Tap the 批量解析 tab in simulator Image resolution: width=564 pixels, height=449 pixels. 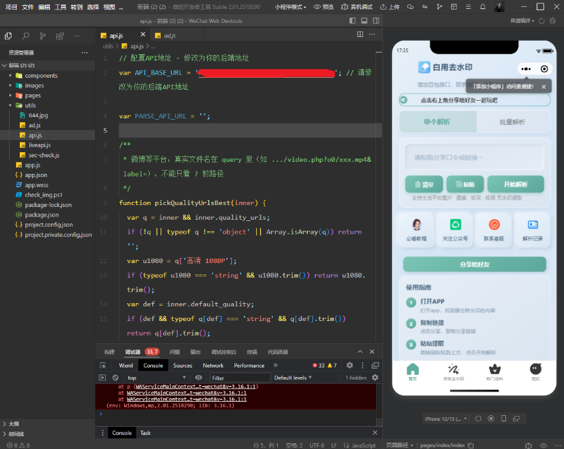click(512, 122)
